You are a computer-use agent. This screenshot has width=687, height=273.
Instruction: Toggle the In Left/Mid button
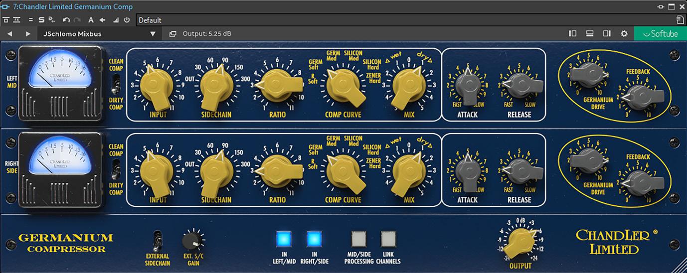click(x=284, y=240)
